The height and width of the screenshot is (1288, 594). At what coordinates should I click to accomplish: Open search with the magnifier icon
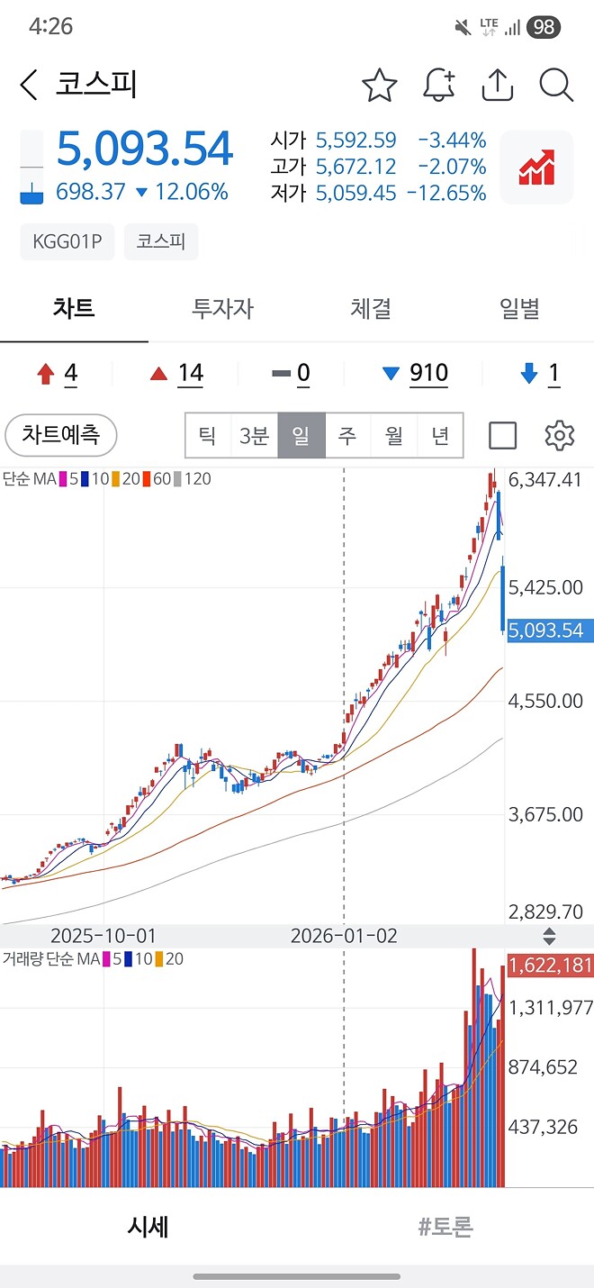click(556, 86)
